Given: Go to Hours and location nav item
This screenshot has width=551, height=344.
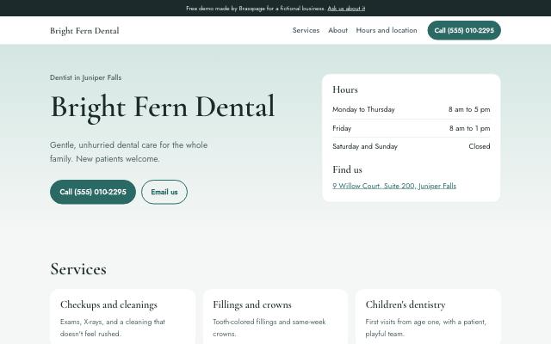Looking at the screenshot, I should (x=387, y=30).
